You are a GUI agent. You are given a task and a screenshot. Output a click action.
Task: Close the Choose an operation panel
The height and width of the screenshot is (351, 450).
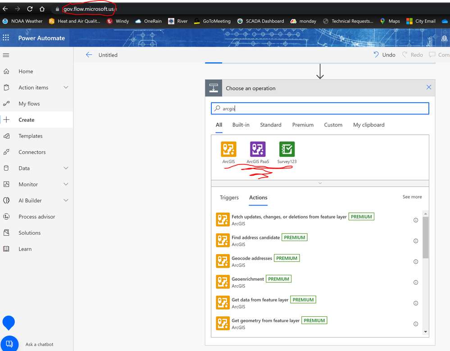[429, 87]
